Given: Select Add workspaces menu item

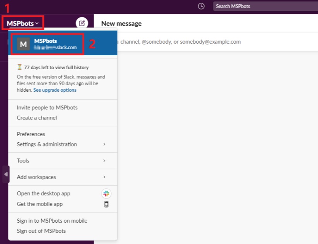Looking at the screenshot, I should pos(63,177).
